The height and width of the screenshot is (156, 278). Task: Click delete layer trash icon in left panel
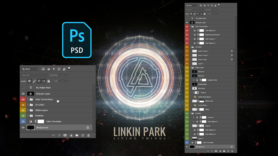click(x=89, y=135)
